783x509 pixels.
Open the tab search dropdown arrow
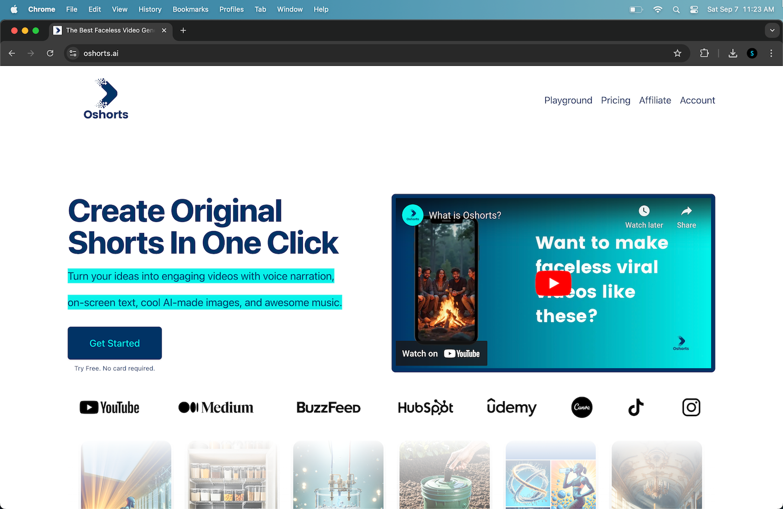click(772, 31)
